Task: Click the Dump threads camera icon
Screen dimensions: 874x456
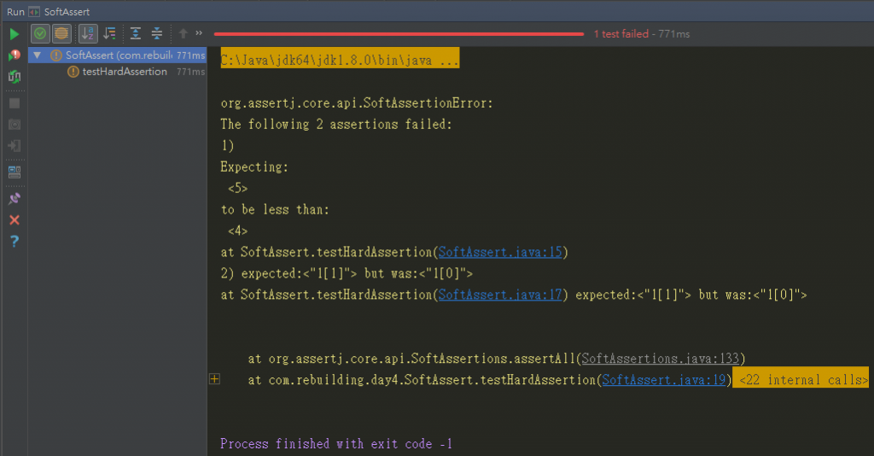Action: pos(15,125)
